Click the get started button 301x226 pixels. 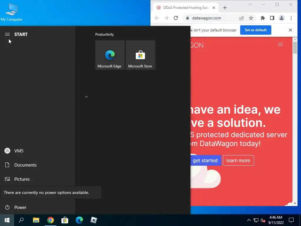point(206,160)
